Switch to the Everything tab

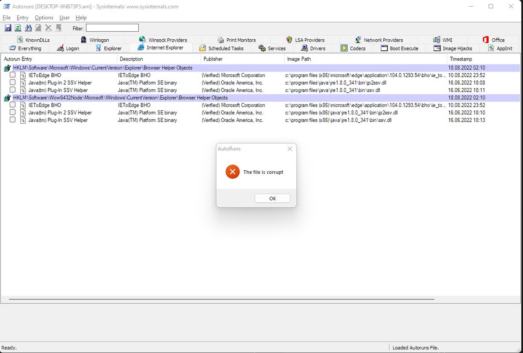pyautogui.click(x=25, y=49)
